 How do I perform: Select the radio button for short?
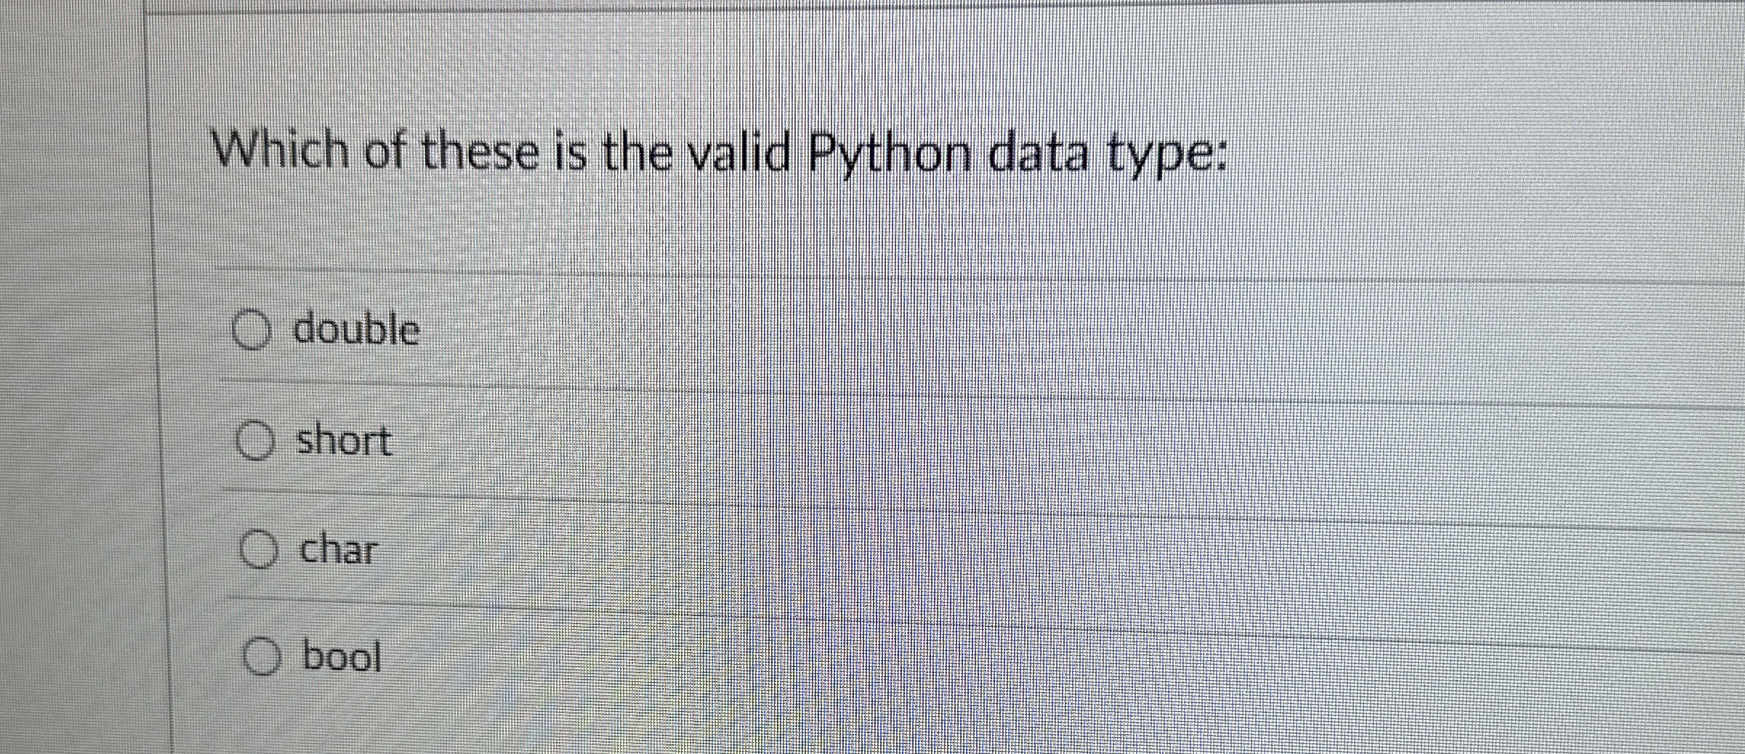(x=256, y=441)
